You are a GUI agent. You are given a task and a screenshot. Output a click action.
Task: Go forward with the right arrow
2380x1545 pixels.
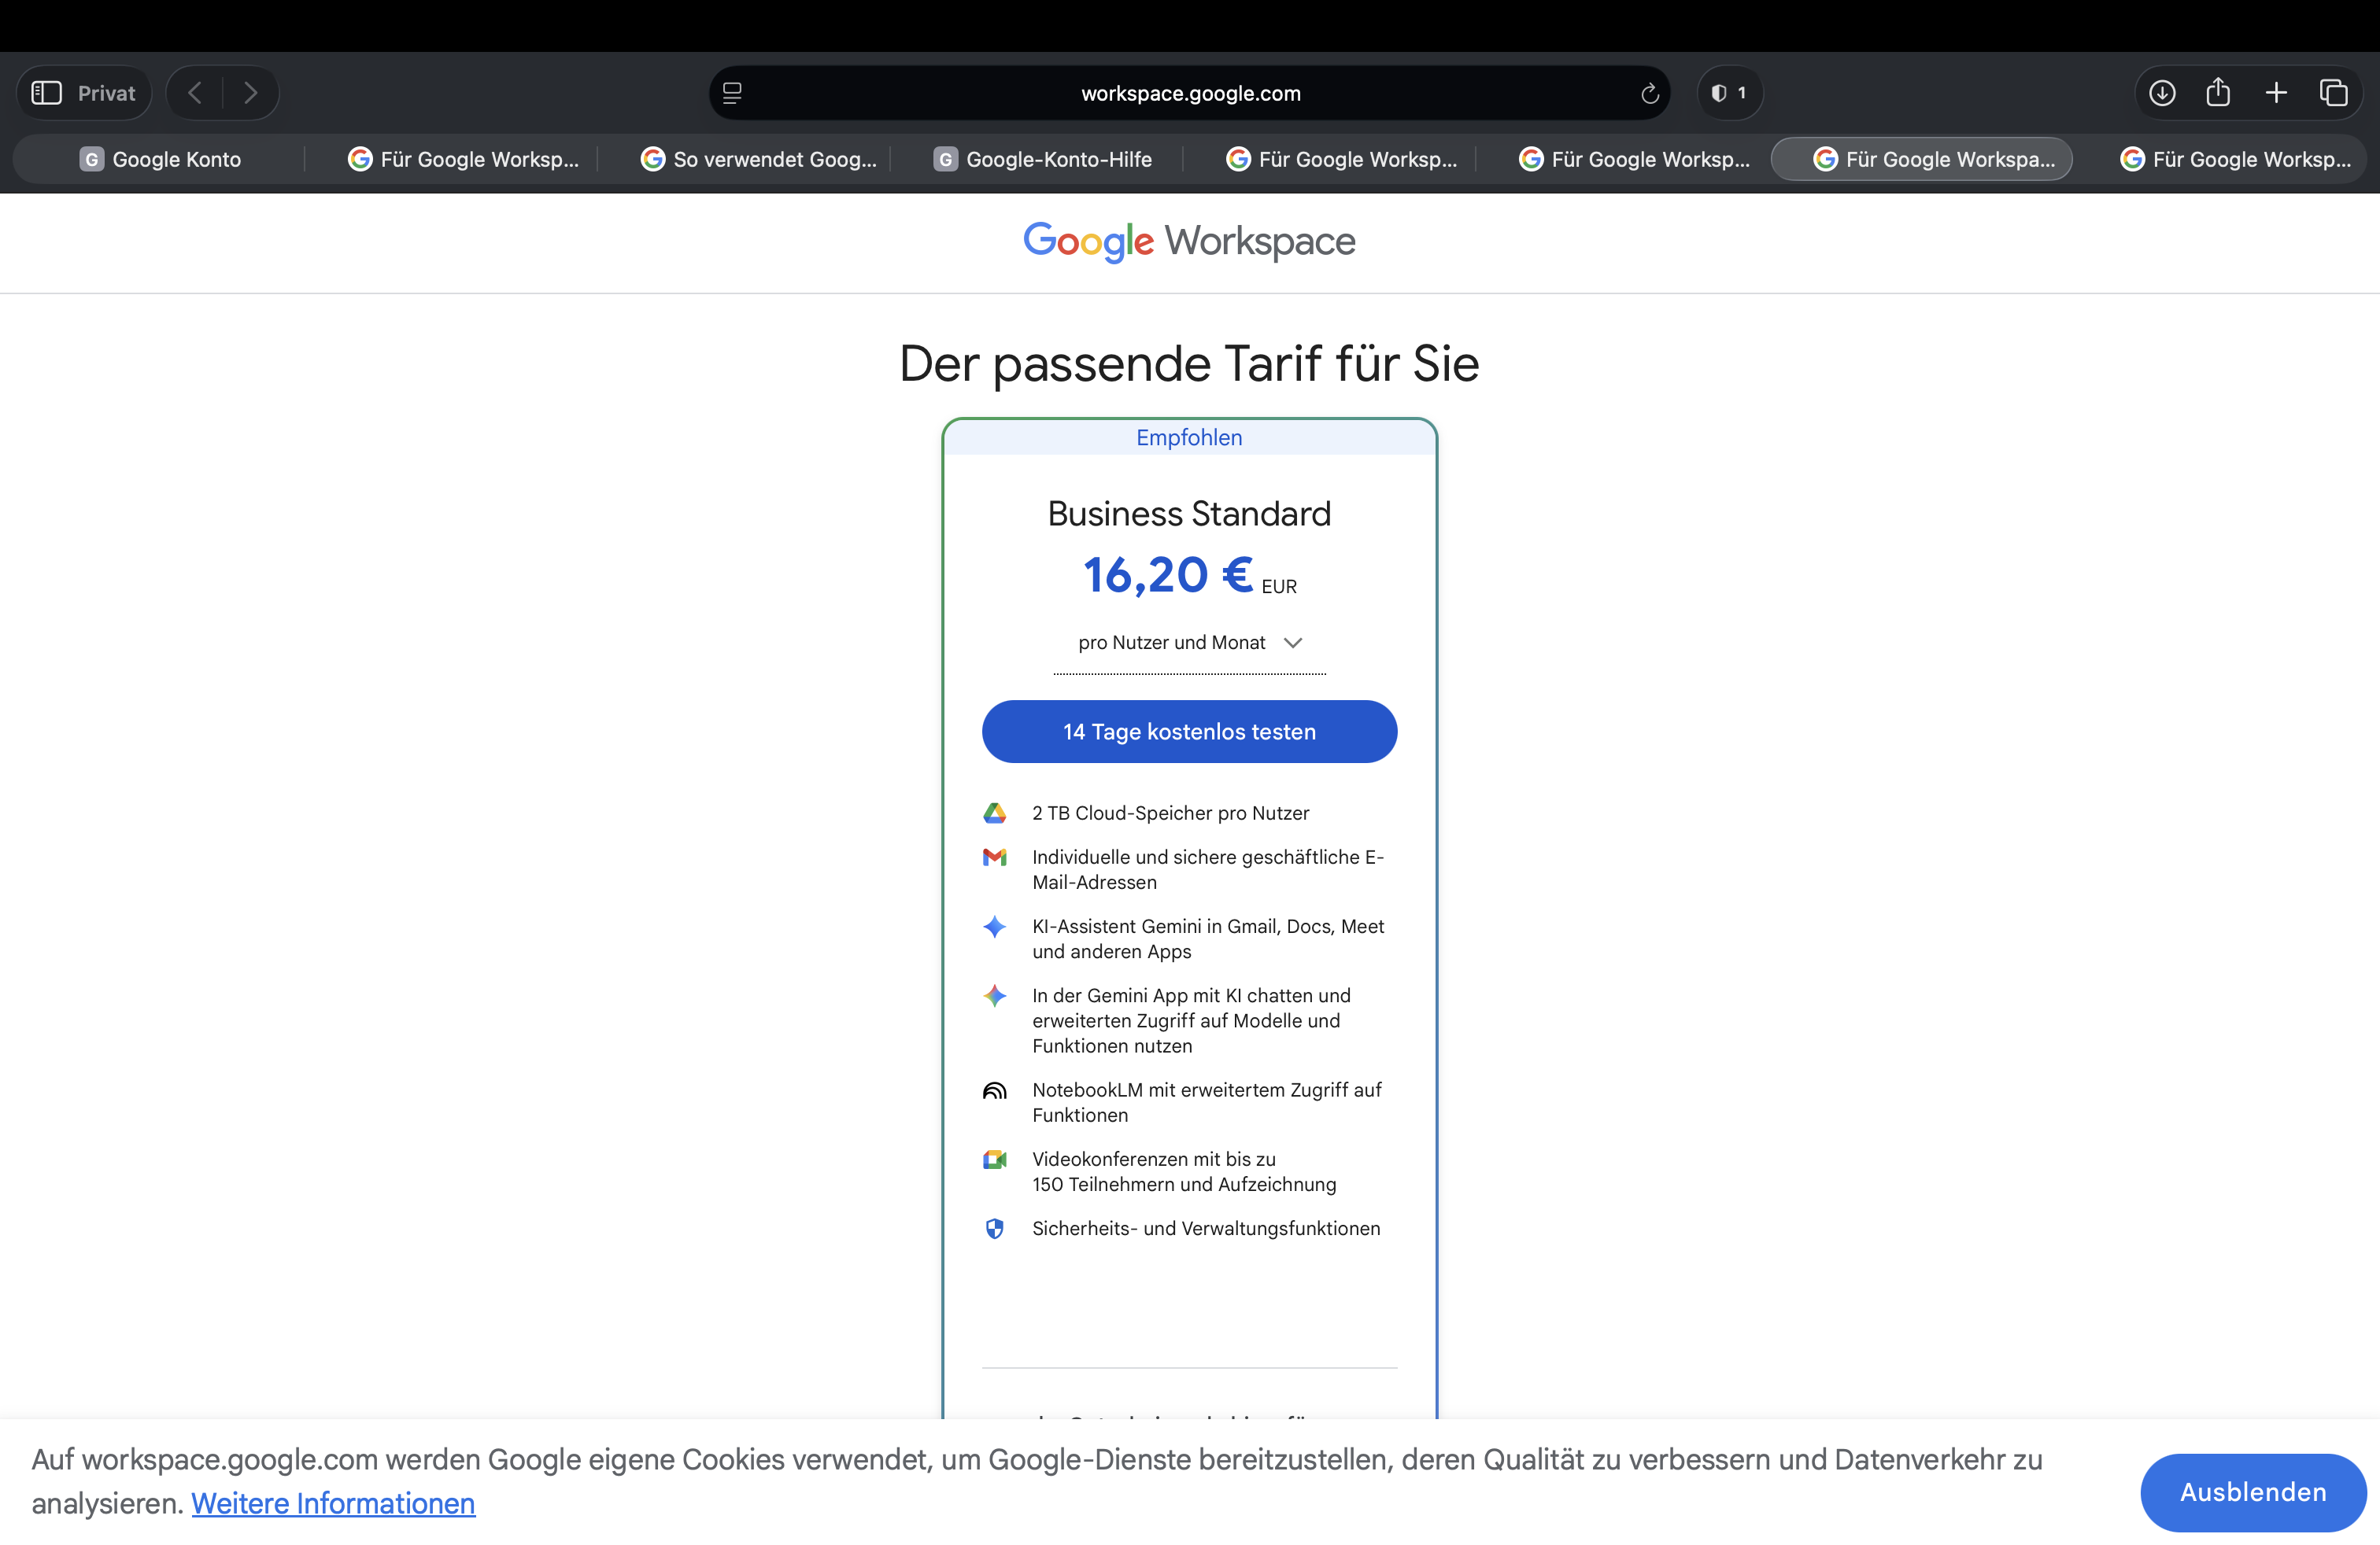[250, 93]
